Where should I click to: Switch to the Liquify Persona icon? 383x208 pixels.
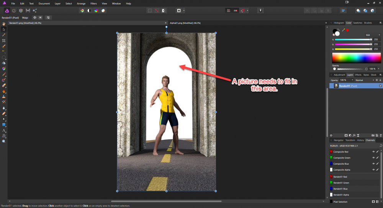[14, 11]
